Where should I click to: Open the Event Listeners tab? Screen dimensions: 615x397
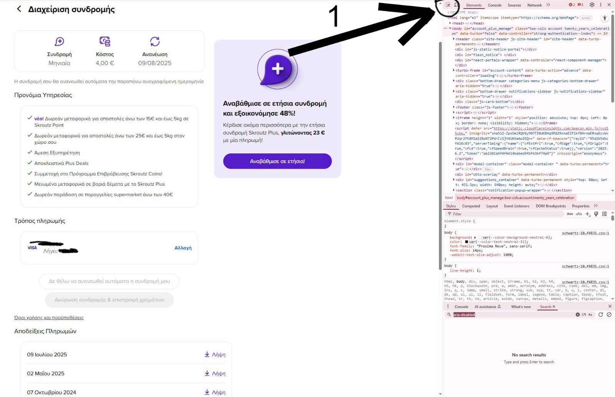pos(517,206)
